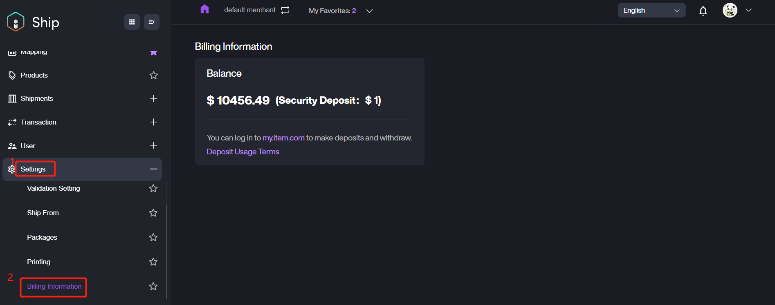
Task: Follow the my.item.com link
Action: point(283,138)
